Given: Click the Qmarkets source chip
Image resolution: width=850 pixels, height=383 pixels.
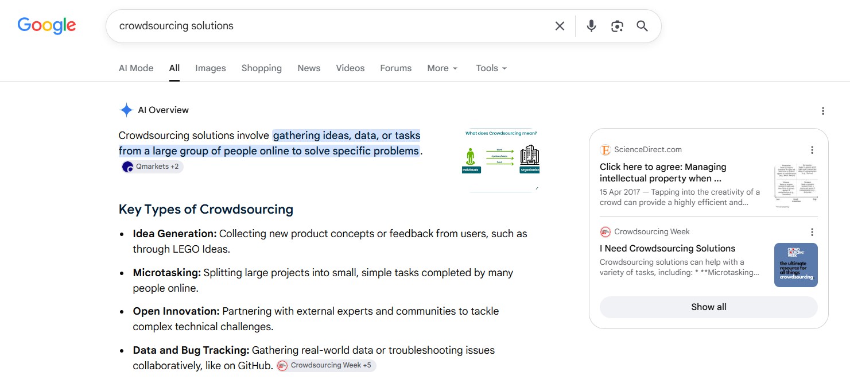Looking at the screenshot, I should point(152,167).
